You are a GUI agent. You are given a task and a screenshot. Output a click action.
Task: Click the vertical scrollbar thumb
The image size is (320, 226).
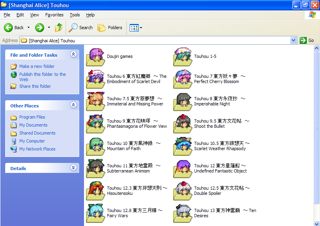click(316, 127)
